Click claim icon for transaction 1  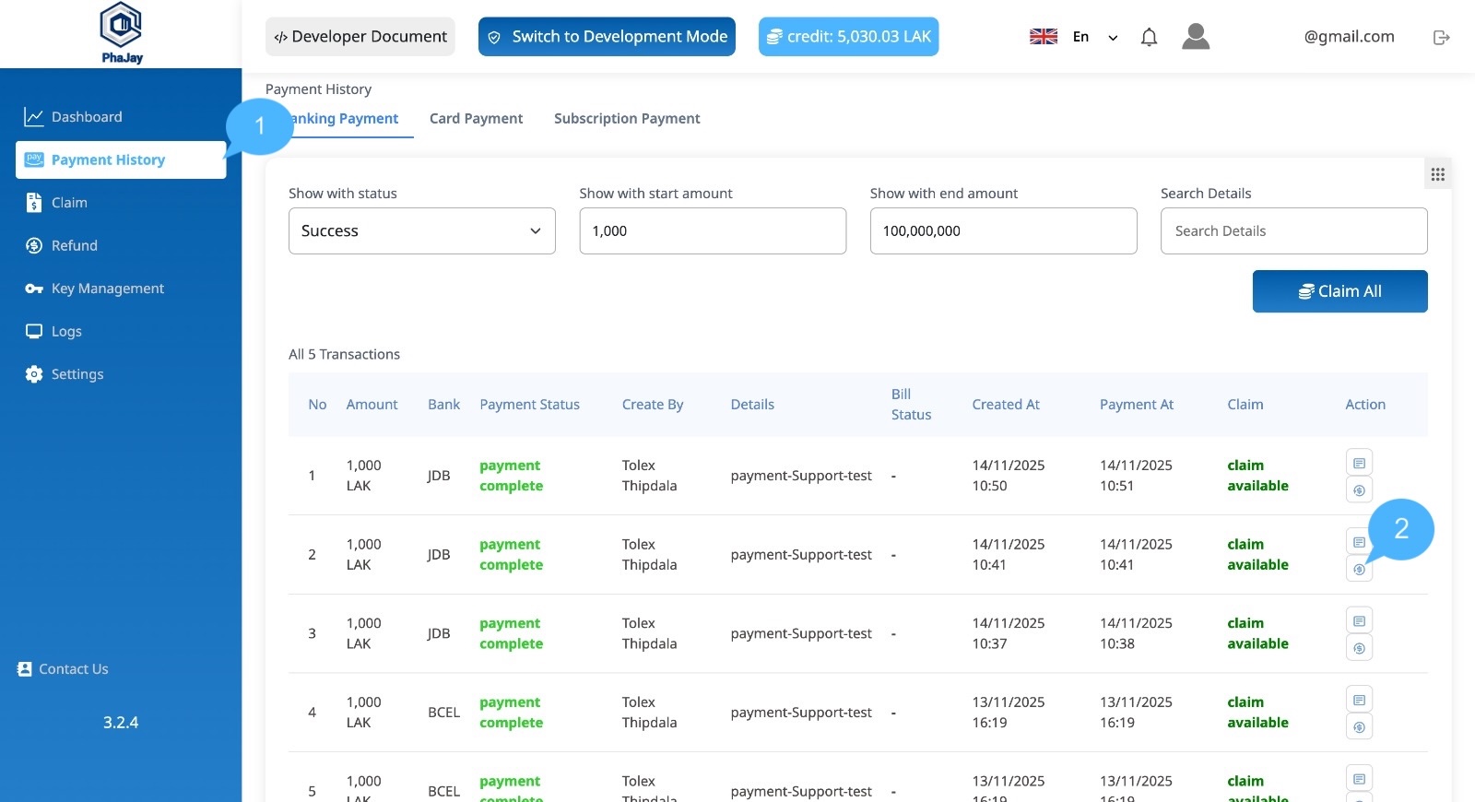click(x=1359, y=490)
